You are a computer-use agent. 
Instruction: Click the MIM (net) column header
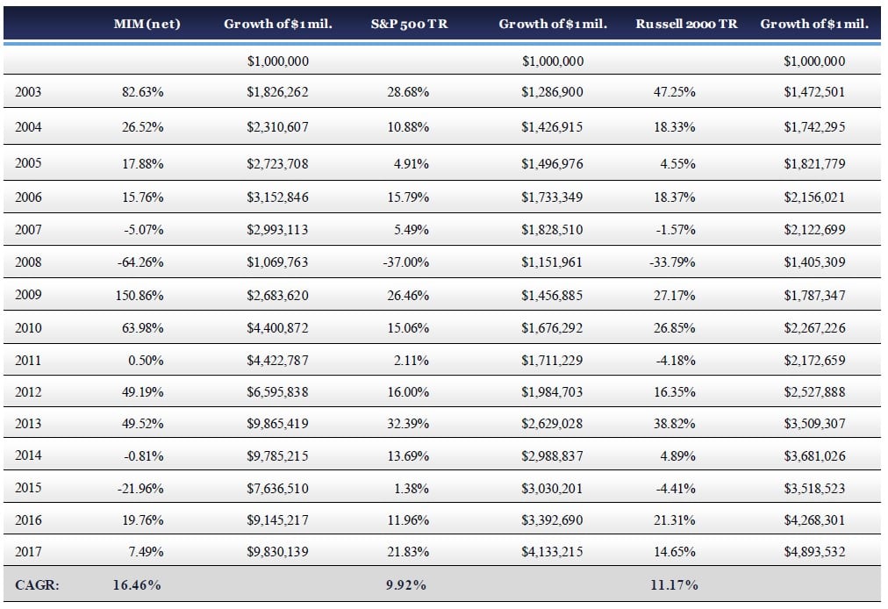(x=147, y=24)
